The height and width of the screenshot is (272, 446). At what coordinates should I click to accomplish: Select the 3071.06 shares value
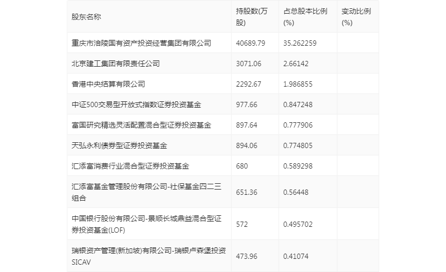(x=249, y=64)
